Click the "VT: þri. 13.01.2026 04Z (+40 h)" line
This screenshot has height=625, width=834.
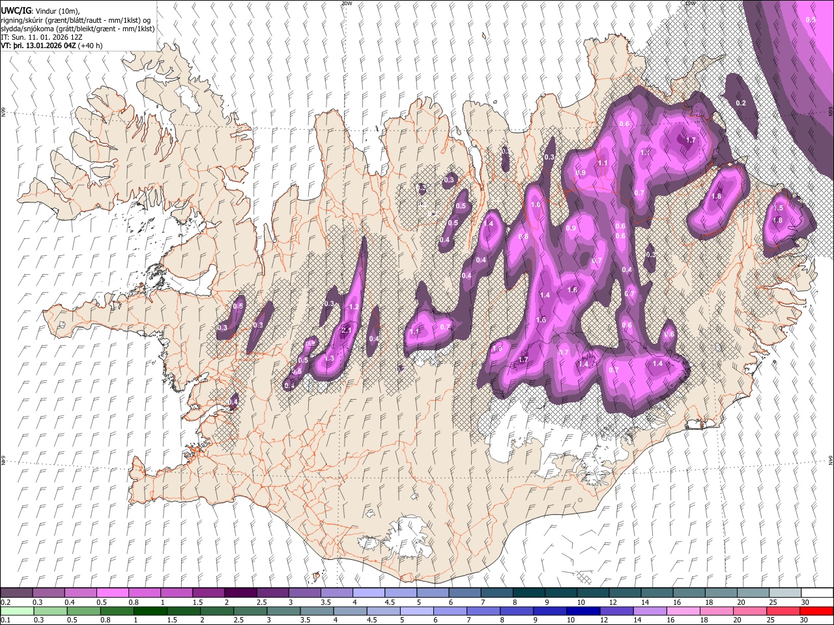[x=52, y=46]
